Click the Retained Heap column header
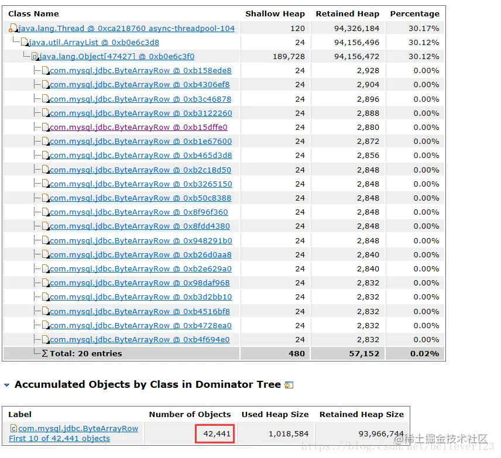The image size is (501, 458). point(348,13)
